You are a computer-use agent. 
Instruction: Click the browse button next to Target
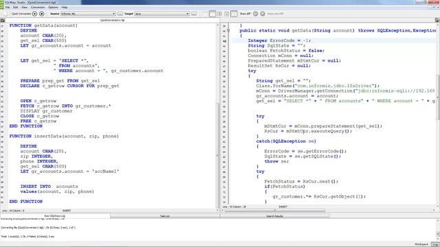[x=194, y=14]
